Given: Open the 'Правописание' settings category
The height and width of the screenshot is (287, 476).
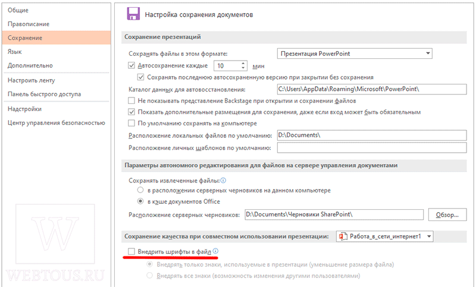Looking at the screenshot, I should 57,24.
